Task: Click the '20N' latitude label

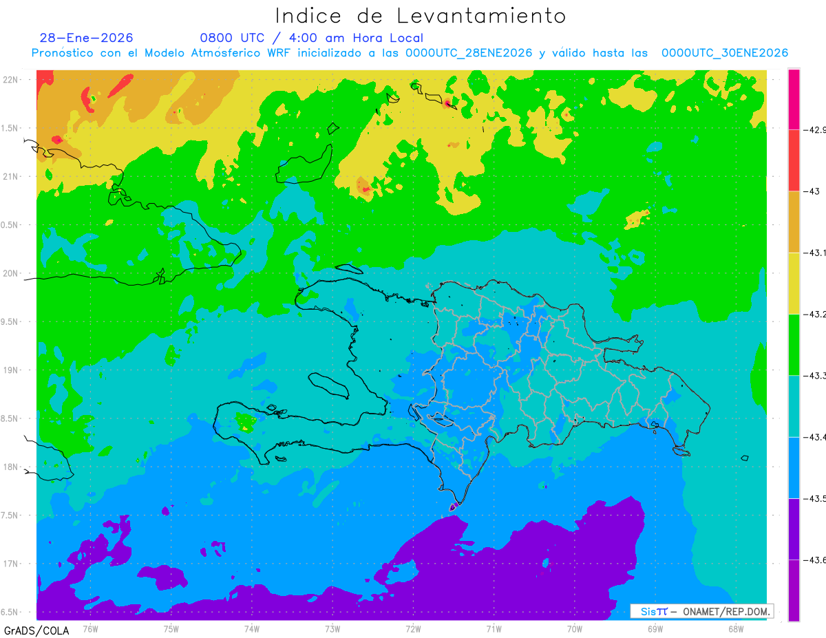Action: click(x=12, y=273)
